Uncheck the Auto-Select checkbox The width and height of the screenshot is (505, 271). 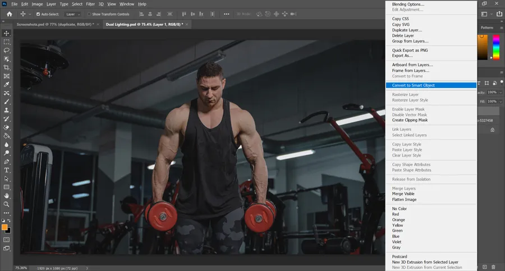click(38, 14)
